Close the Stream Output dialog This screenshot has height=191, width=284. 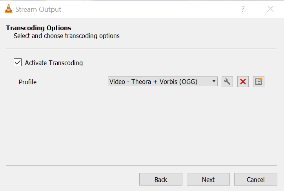point(270,9)
